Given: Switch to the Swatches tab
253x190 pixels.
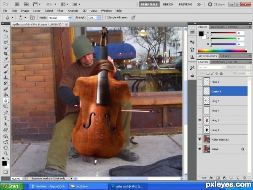Looking at the screenshot, I should pos(217,27).
